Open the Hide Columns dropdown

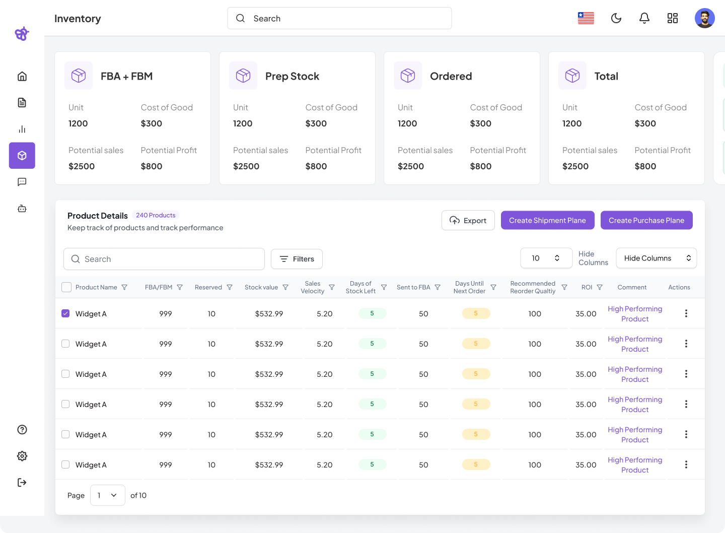coord(656,258)
